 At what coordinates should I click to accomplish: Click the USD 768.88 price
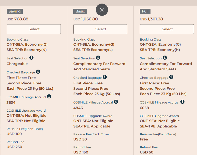17,19
